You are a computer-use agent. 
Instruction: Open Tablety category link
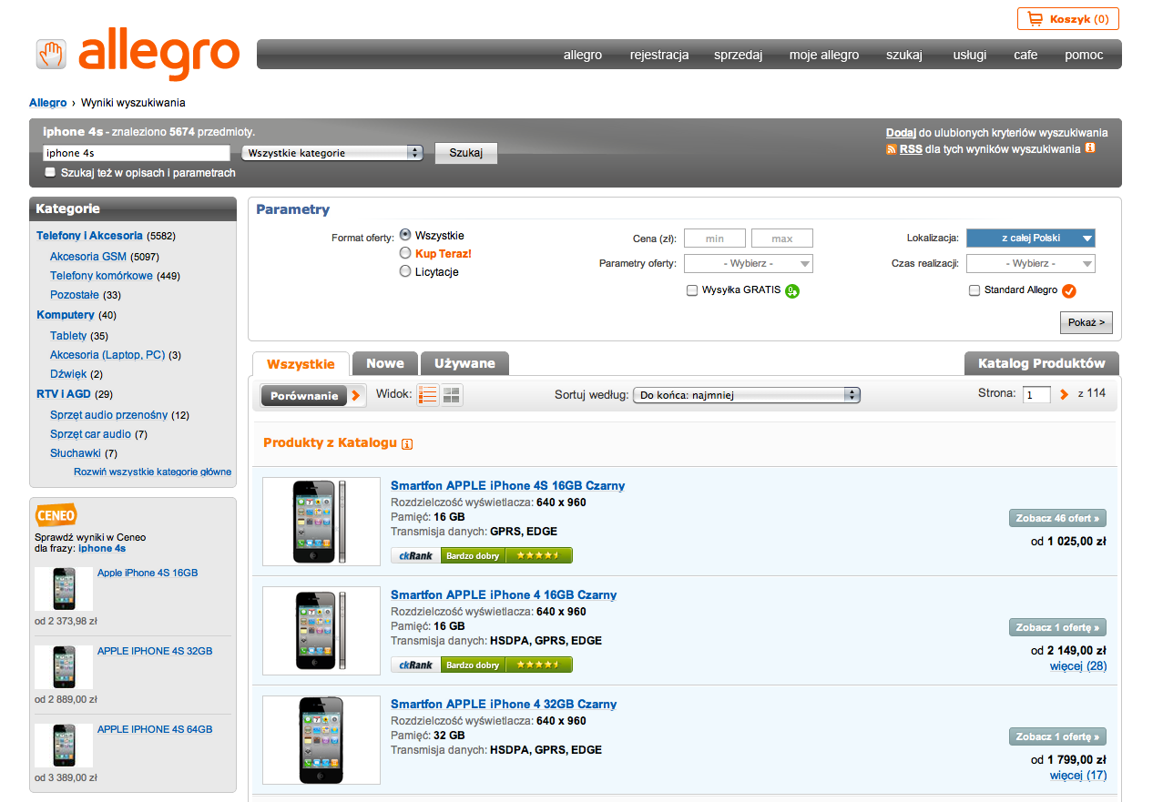[68, 336]
